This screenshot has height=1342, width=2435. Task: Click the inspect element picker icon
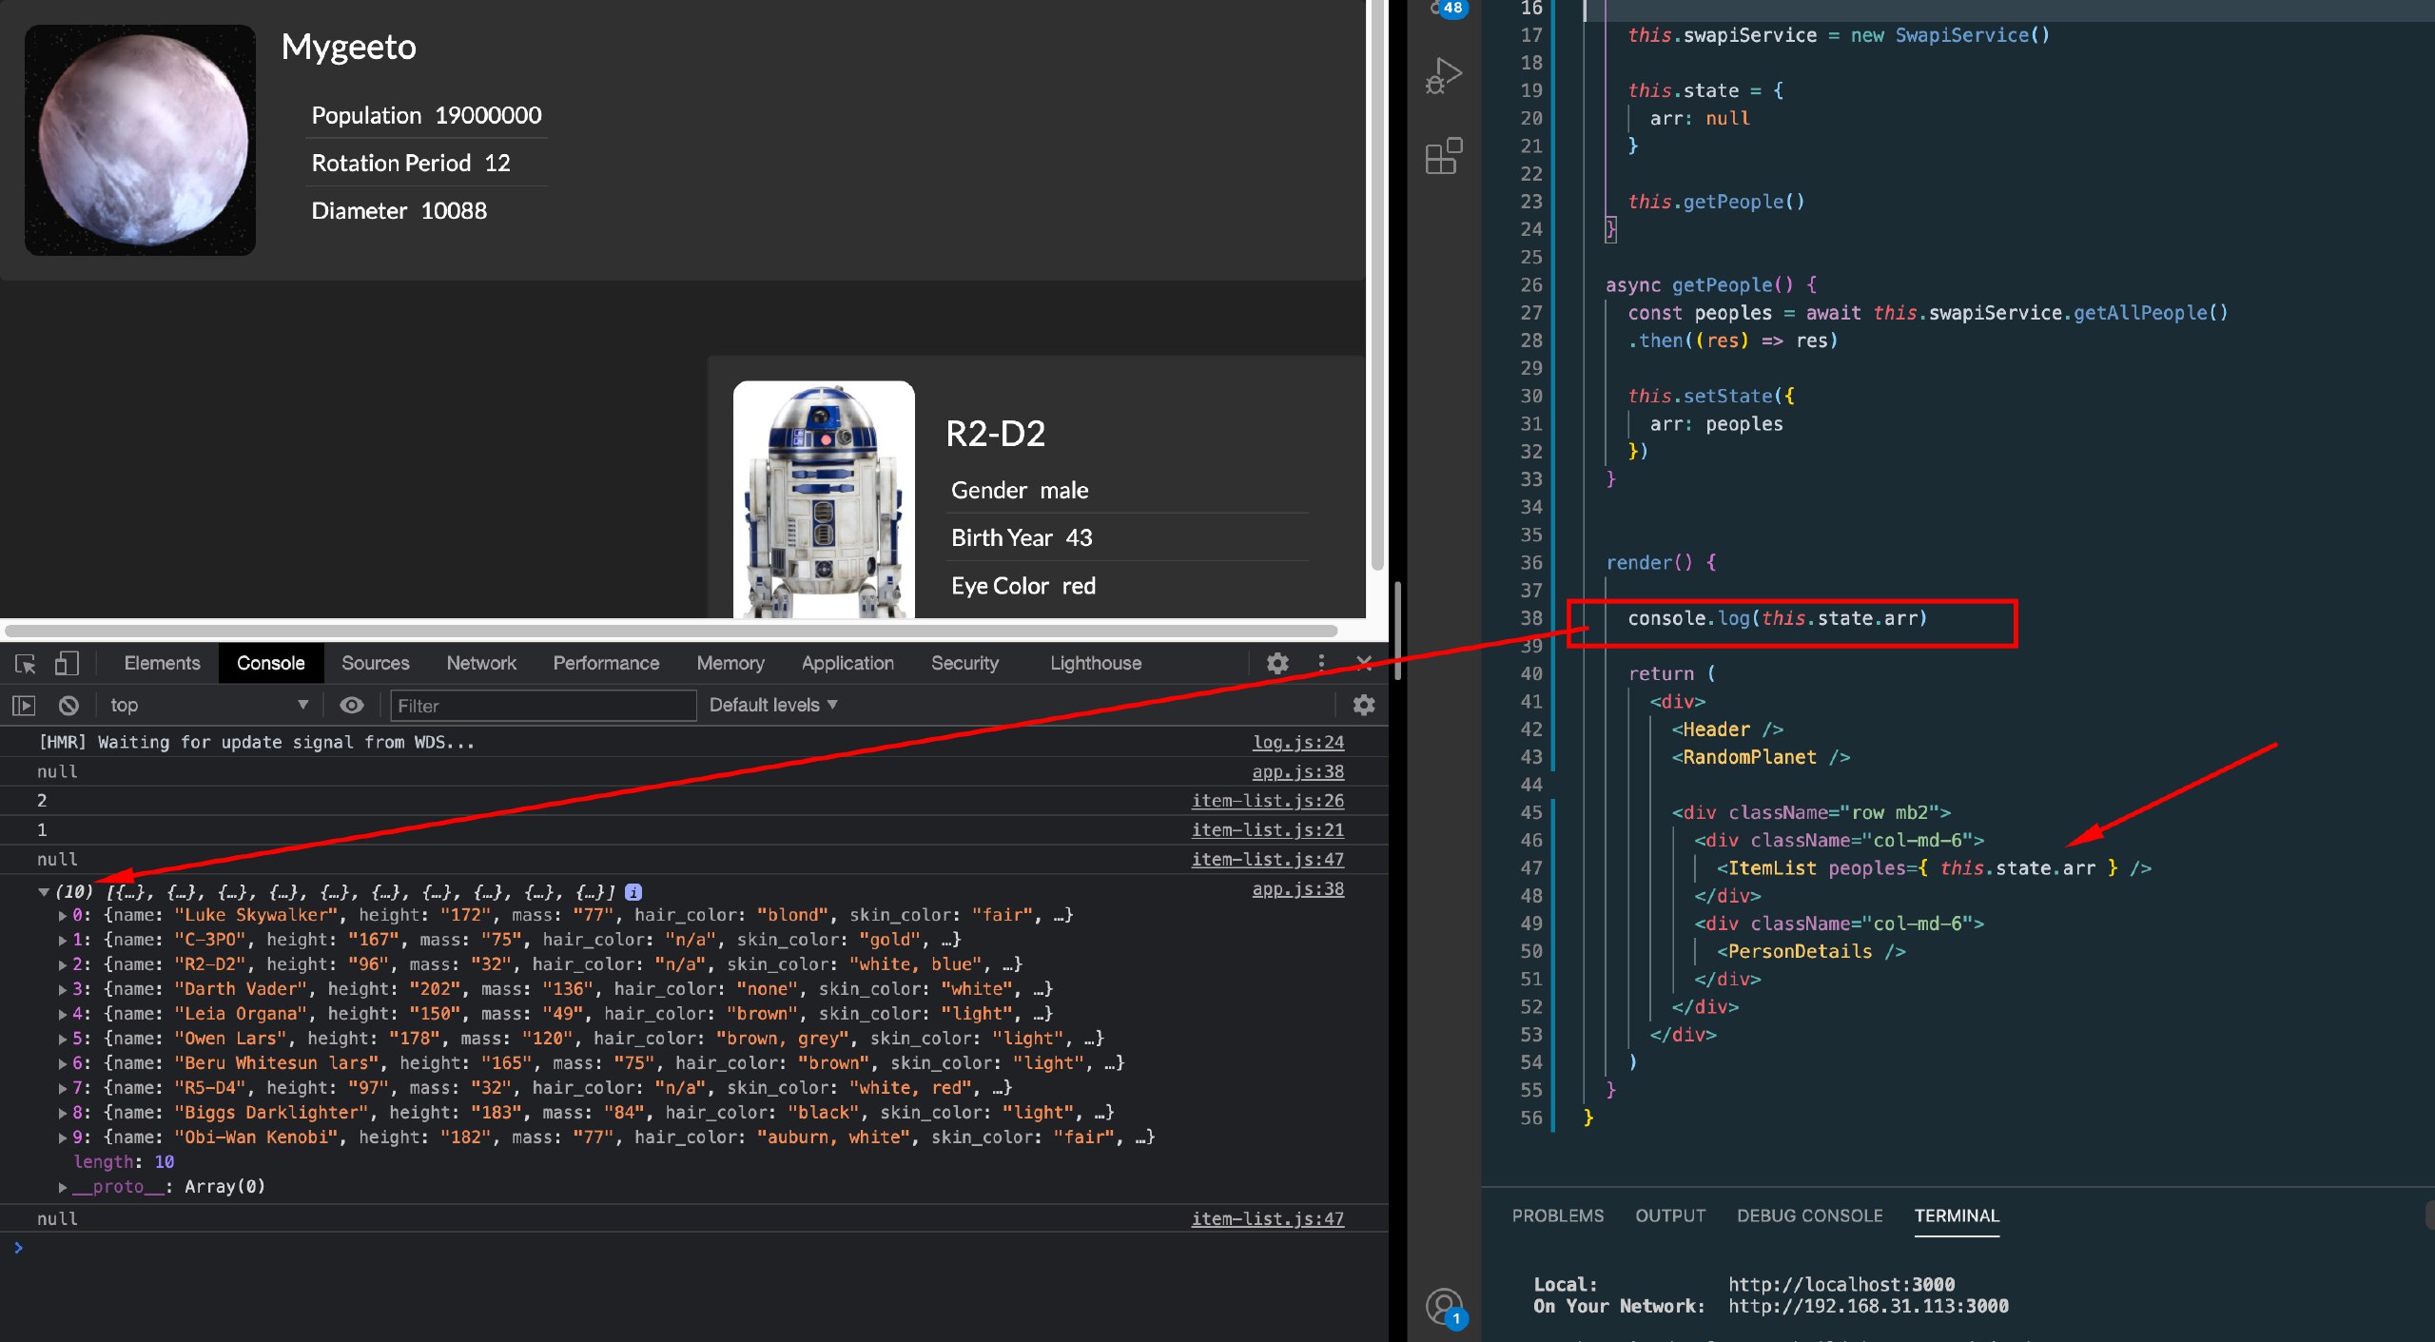coord(26,664)
